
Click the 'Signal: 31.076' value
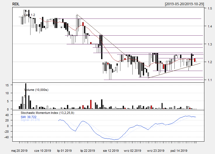click(30, 120)
